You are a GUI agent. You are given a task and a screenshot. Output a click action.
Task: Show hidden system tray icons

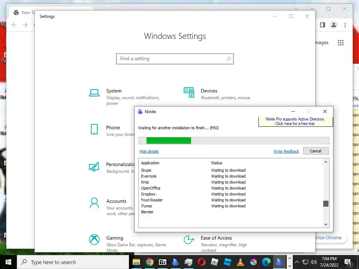click(x=297, y=262)
